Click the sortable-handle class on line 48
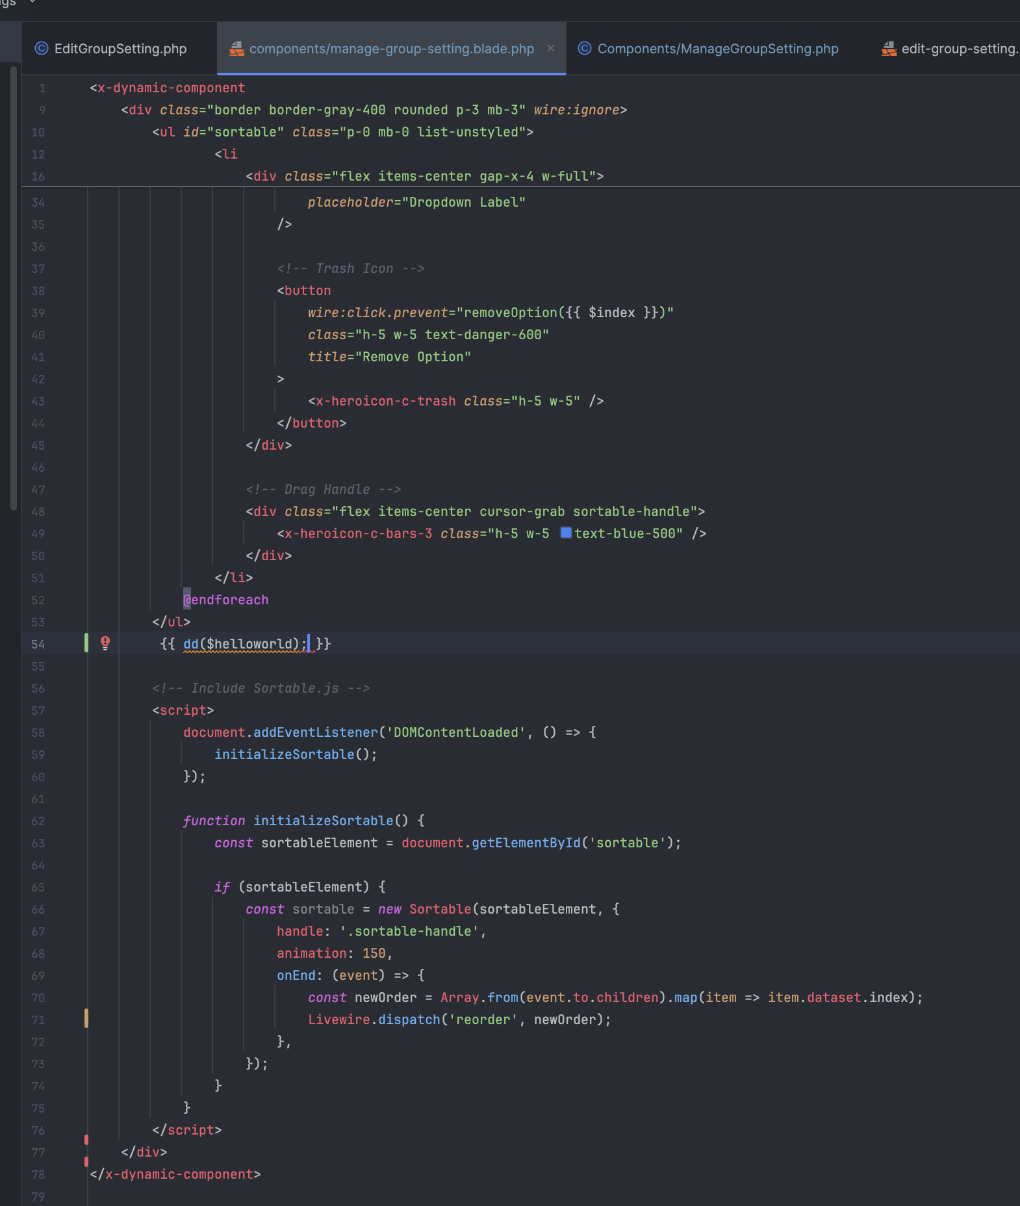This screenshot has height=1206, width=1020. coord(631,511)
